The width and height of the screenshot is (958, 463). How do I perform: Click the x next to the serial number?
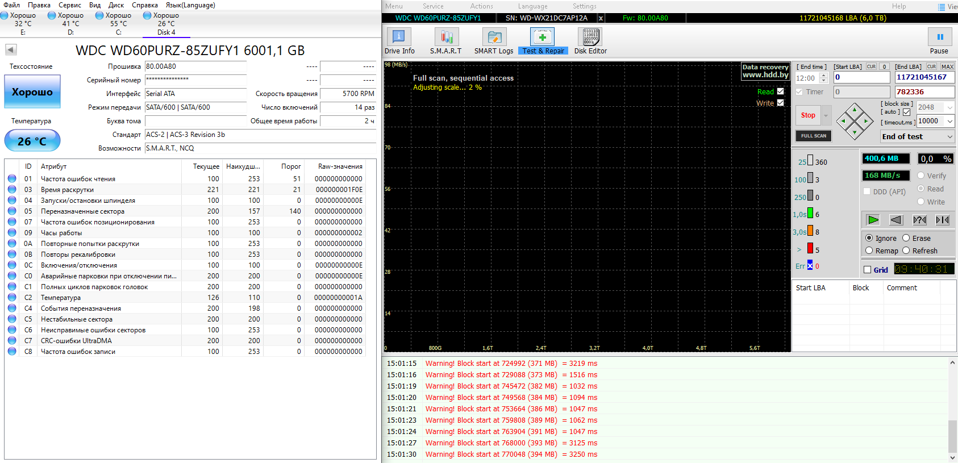(x=601, y=18)
